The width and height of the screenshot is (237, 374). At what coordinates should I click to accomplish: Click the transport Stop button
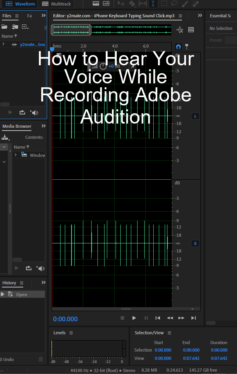click(122, 318)
